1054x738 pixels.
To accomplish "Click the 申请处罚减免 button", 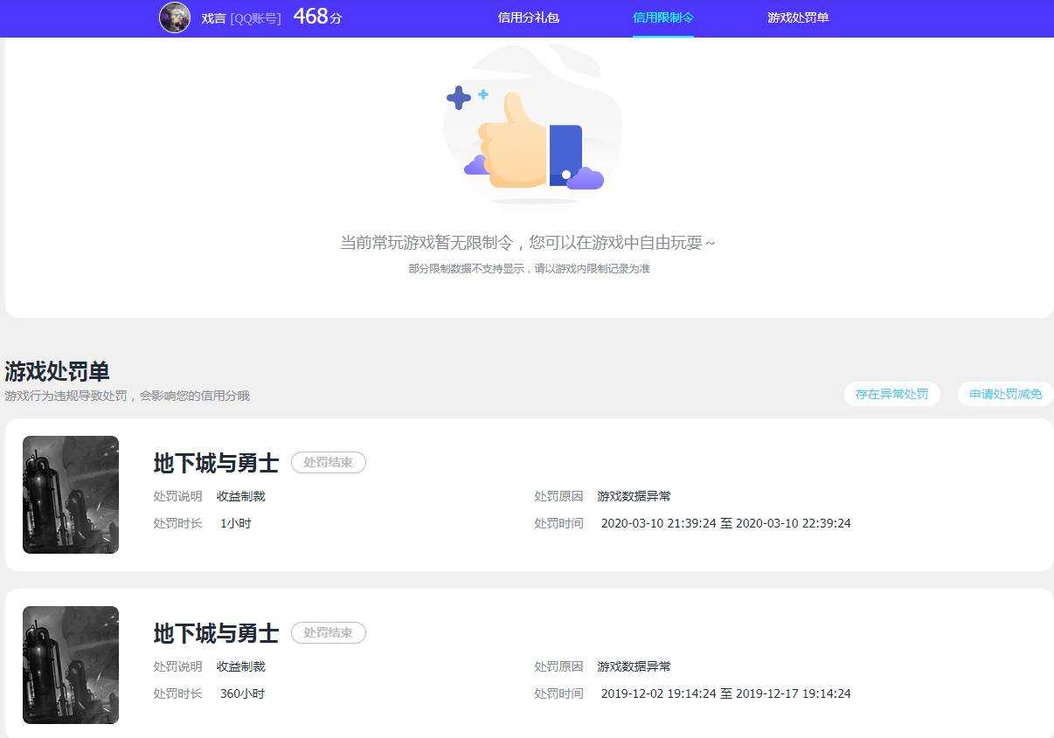I will point(1006,394).
